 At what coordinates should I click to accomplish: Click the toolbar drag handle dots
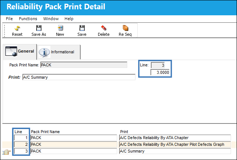coord(4,31)
